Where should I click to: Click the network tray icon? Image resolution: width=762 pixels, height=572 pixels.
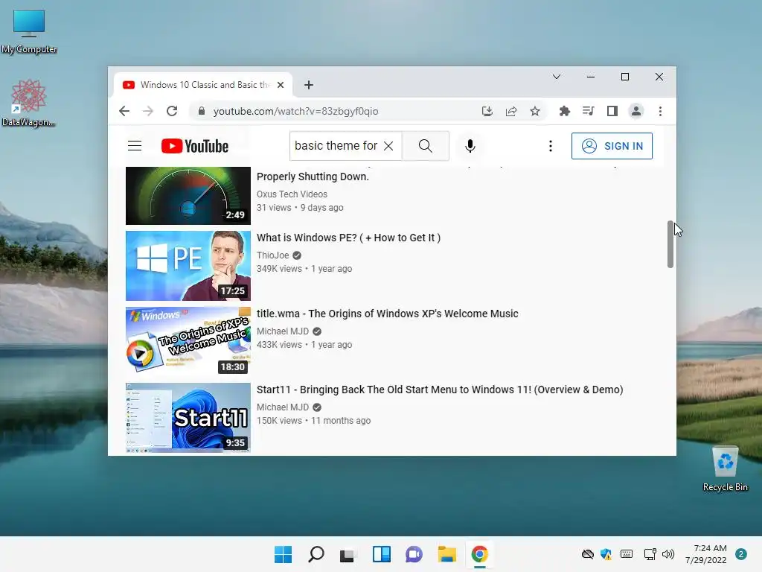(650, 554)
